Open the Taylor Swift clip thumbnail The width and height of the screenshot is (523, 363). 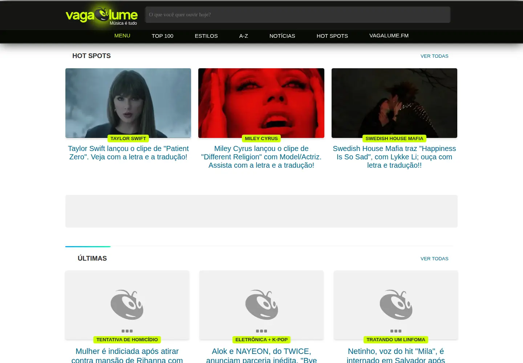click(128, 103)
